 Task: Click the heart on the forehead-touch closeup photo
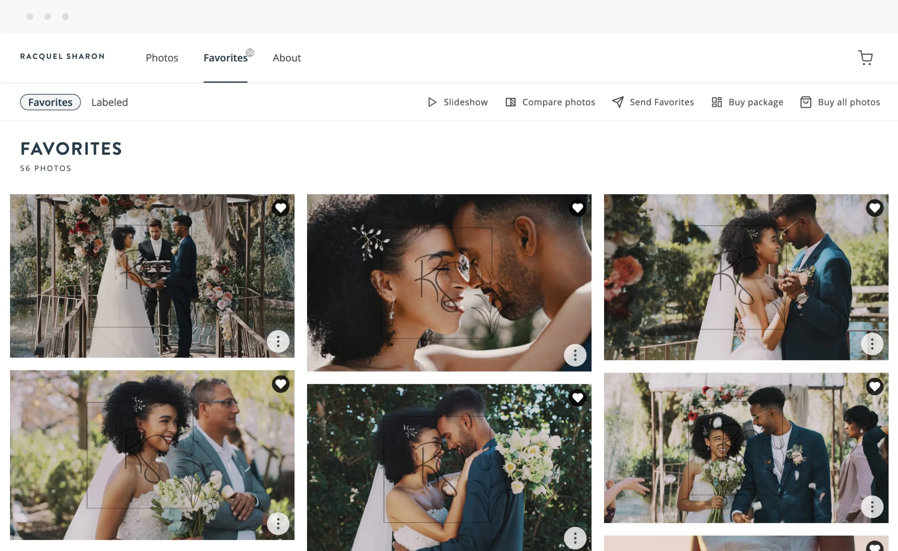click(x=577, y=208)
